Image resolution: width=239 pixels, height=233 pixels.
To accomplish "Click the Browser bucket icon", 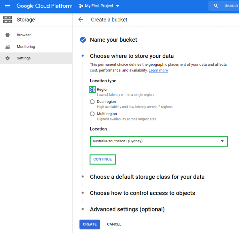I will click(7, 35).
